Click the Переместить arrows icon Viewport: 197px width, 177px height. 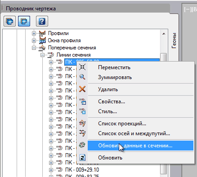pyautogui.click(x=82, y=67)
